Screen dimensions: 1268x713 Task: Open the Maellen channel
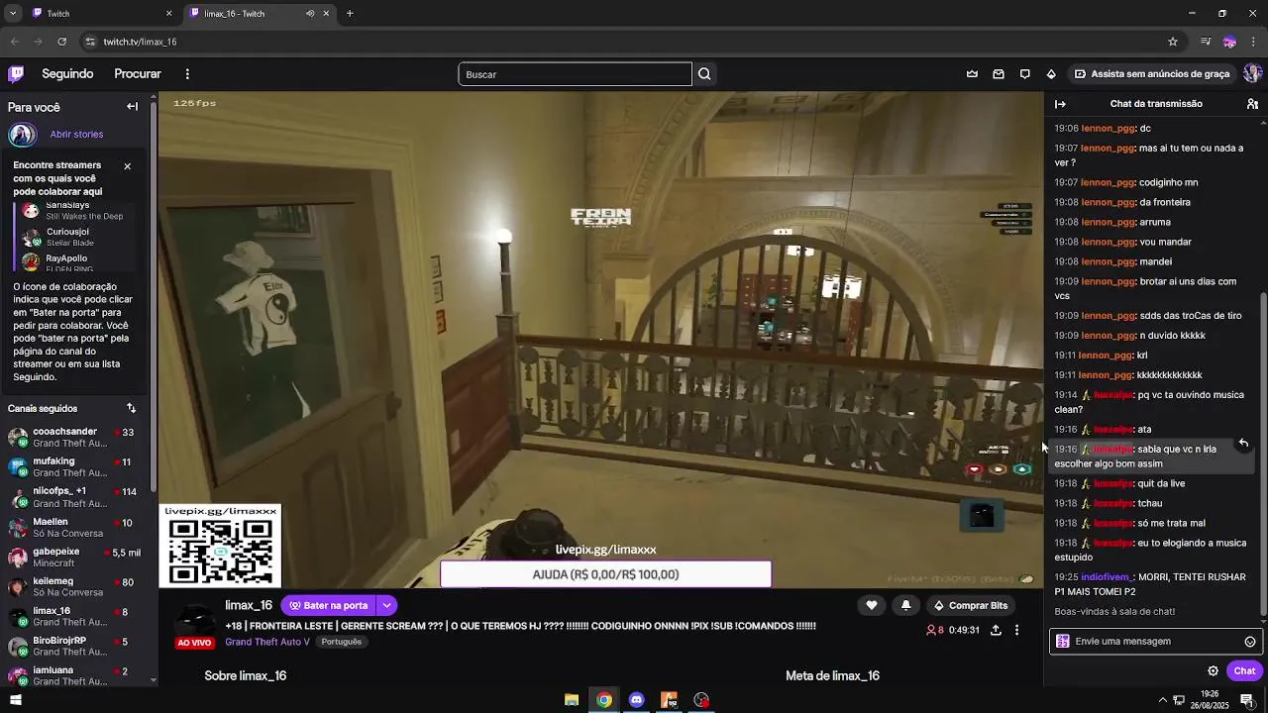(77, 528)
